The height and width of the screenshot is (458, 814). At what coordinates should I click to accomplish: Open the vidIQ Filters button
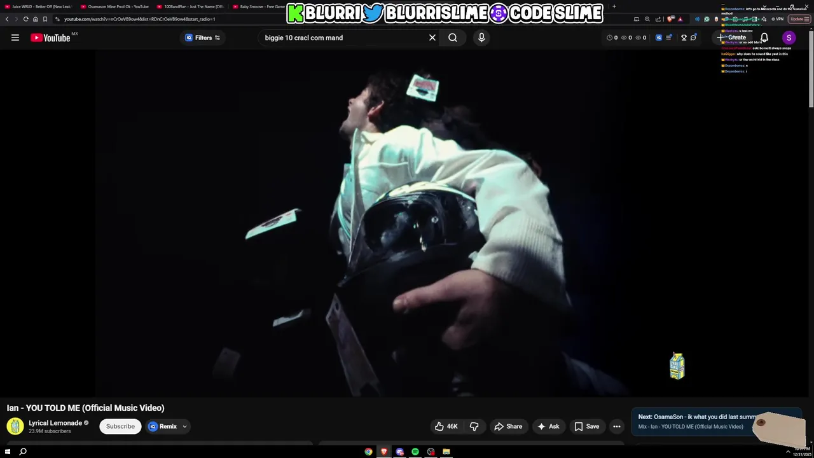coord(202,38)
